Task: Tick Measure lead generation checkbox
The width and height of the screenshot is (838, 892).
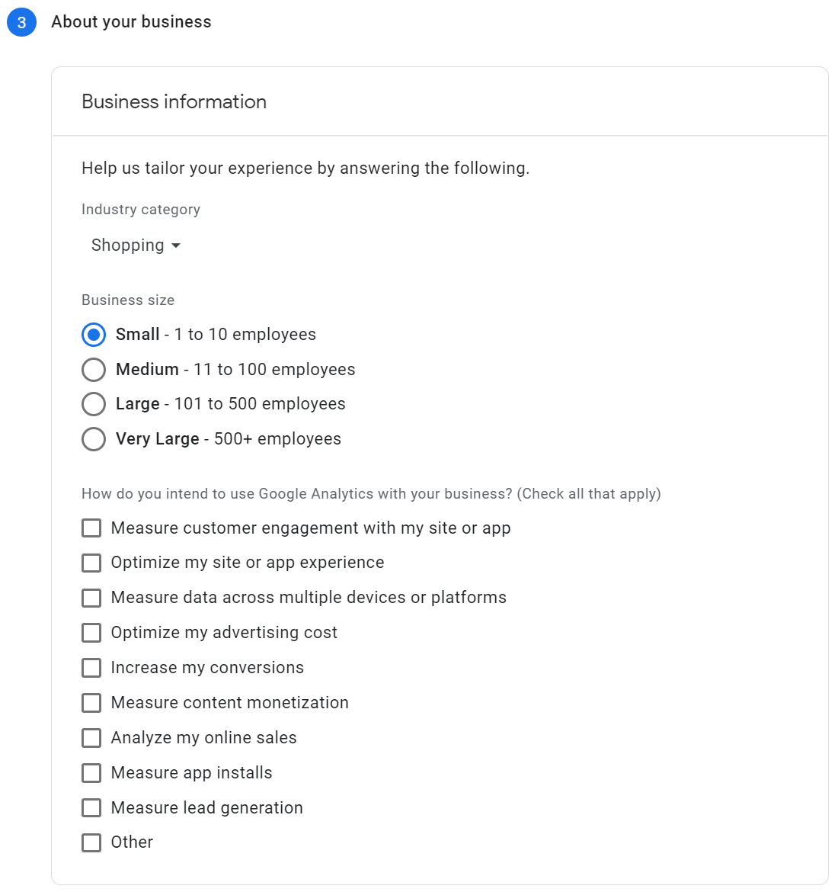Action: point(91,808)
